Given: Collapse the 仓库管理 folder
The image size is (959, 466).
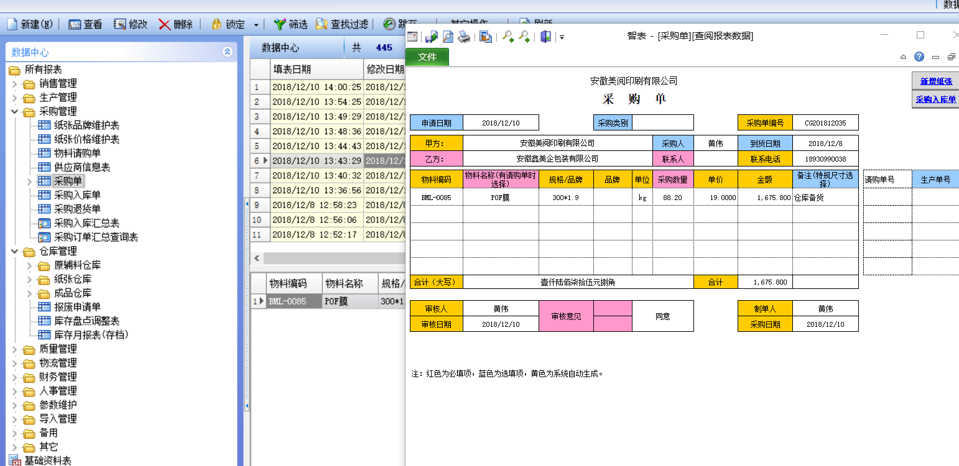Looking at the screenshot, I should 15,251.
